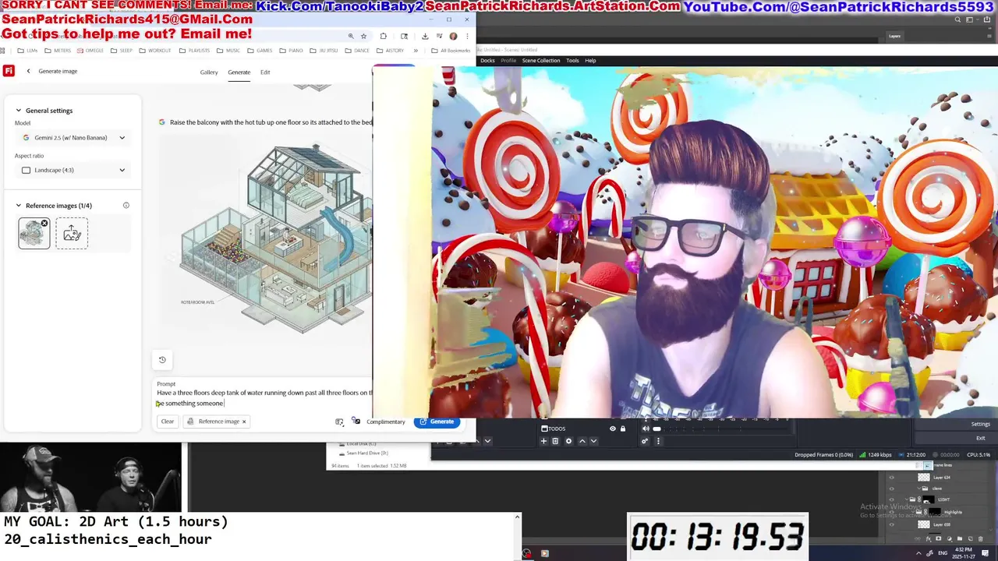Click the Reference images info icon
Image resolution: width=998 pixels, height=561 pixels.
click(126, 206)
